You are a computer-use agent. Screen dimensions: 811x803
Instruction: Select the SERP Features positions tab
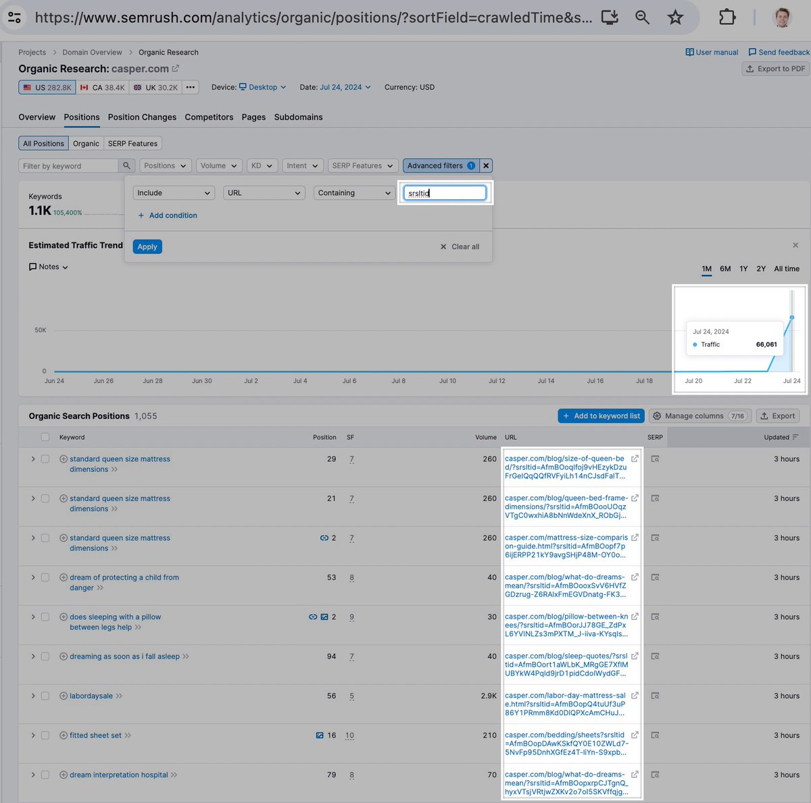(x=132, y=143)
